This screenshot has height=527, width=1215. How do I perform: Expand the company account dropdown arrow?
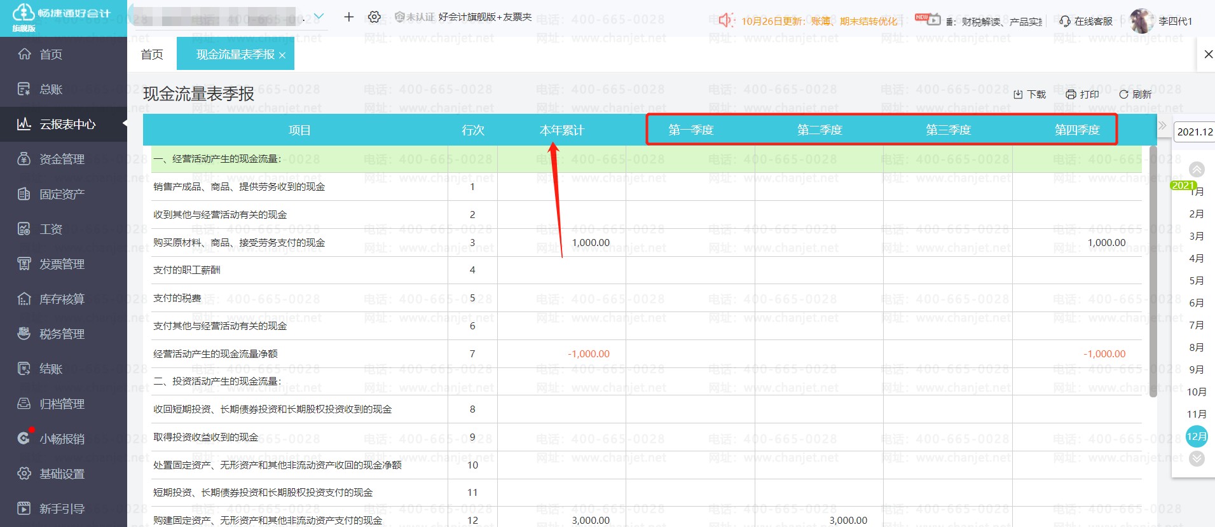(x=319, y=17)
